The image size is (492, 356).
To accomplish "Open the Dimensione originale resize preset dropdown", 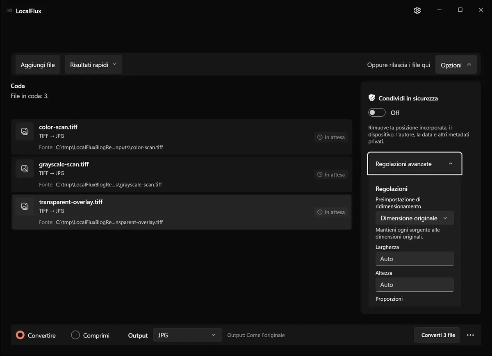I will click(415, 218).
